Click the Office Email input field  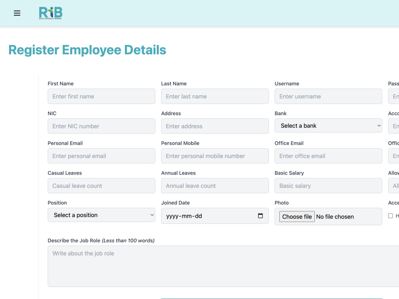point(328,156)
